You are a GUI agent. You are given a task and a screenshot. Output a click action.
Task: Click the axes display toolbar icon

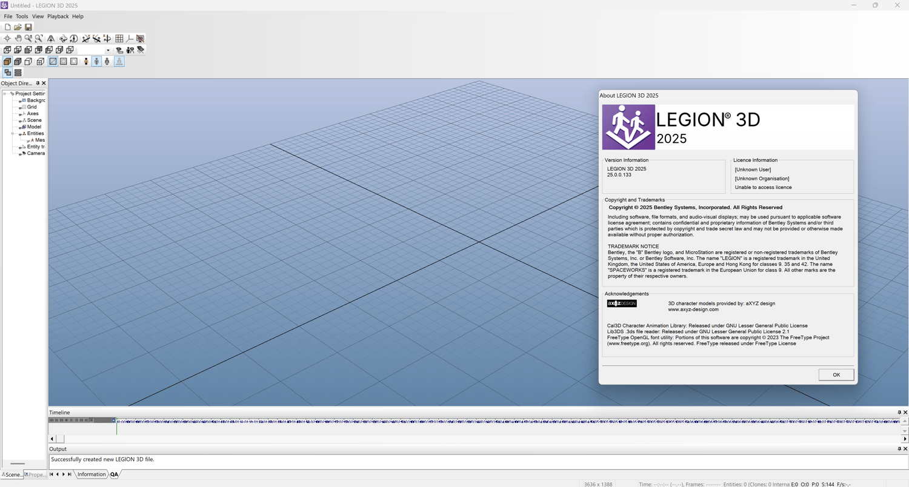[130, 39]
